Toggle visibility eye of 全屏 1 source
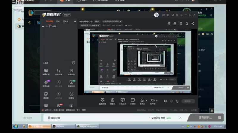Viewport: 238px width, 133px height. pos(43,27)
